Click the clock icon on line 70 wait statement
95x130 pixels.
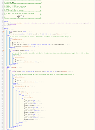coord(24,102)
